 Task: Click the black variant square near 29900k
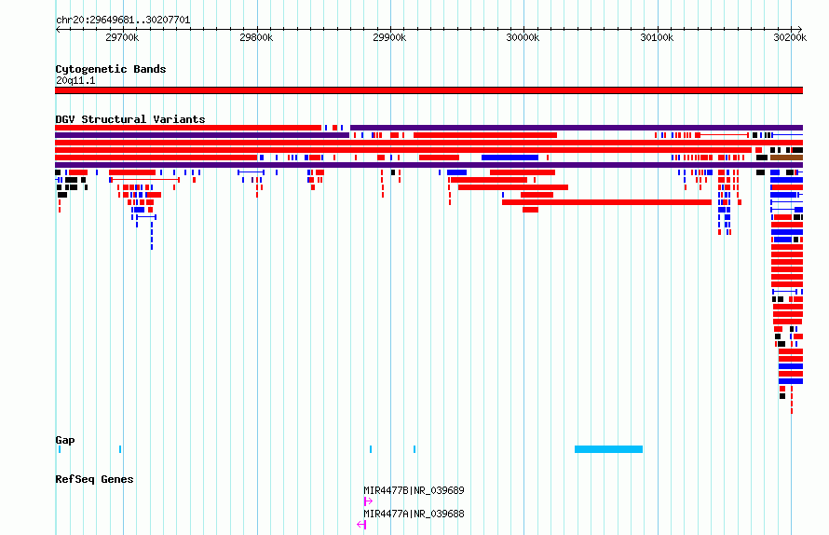(393, 172)
